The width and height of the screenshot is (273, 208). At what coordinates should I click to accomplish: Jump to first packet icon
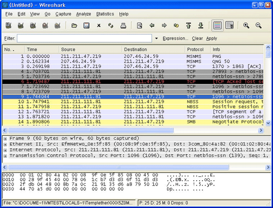(189, 25)
